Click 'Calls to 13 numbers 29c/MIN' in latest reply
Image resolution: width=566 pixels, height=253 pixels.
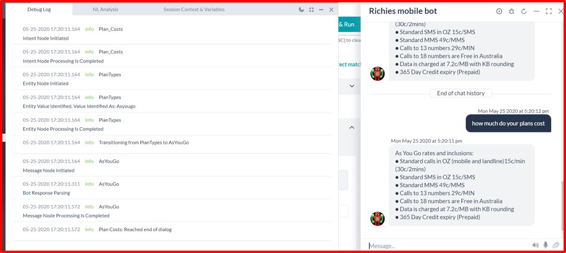[435, 193]
